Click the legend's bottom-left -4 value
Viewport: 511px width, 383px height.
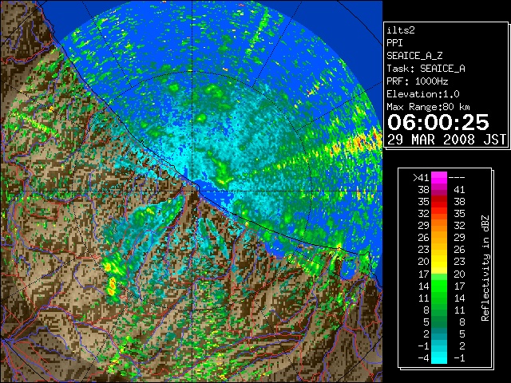pyautogui.click(x=423, y=357)
